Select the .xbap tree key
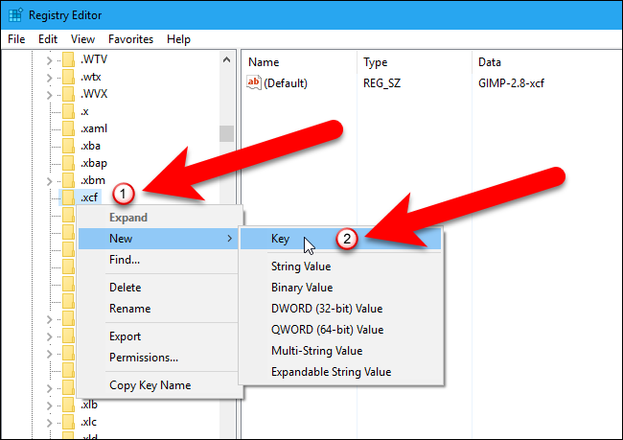Viewport: 623px width, 440px height. [x=94, y=163]
